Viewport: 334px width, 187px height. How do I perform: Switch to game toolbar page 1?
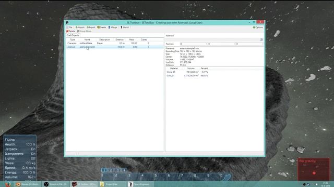[x=104, y=170]
